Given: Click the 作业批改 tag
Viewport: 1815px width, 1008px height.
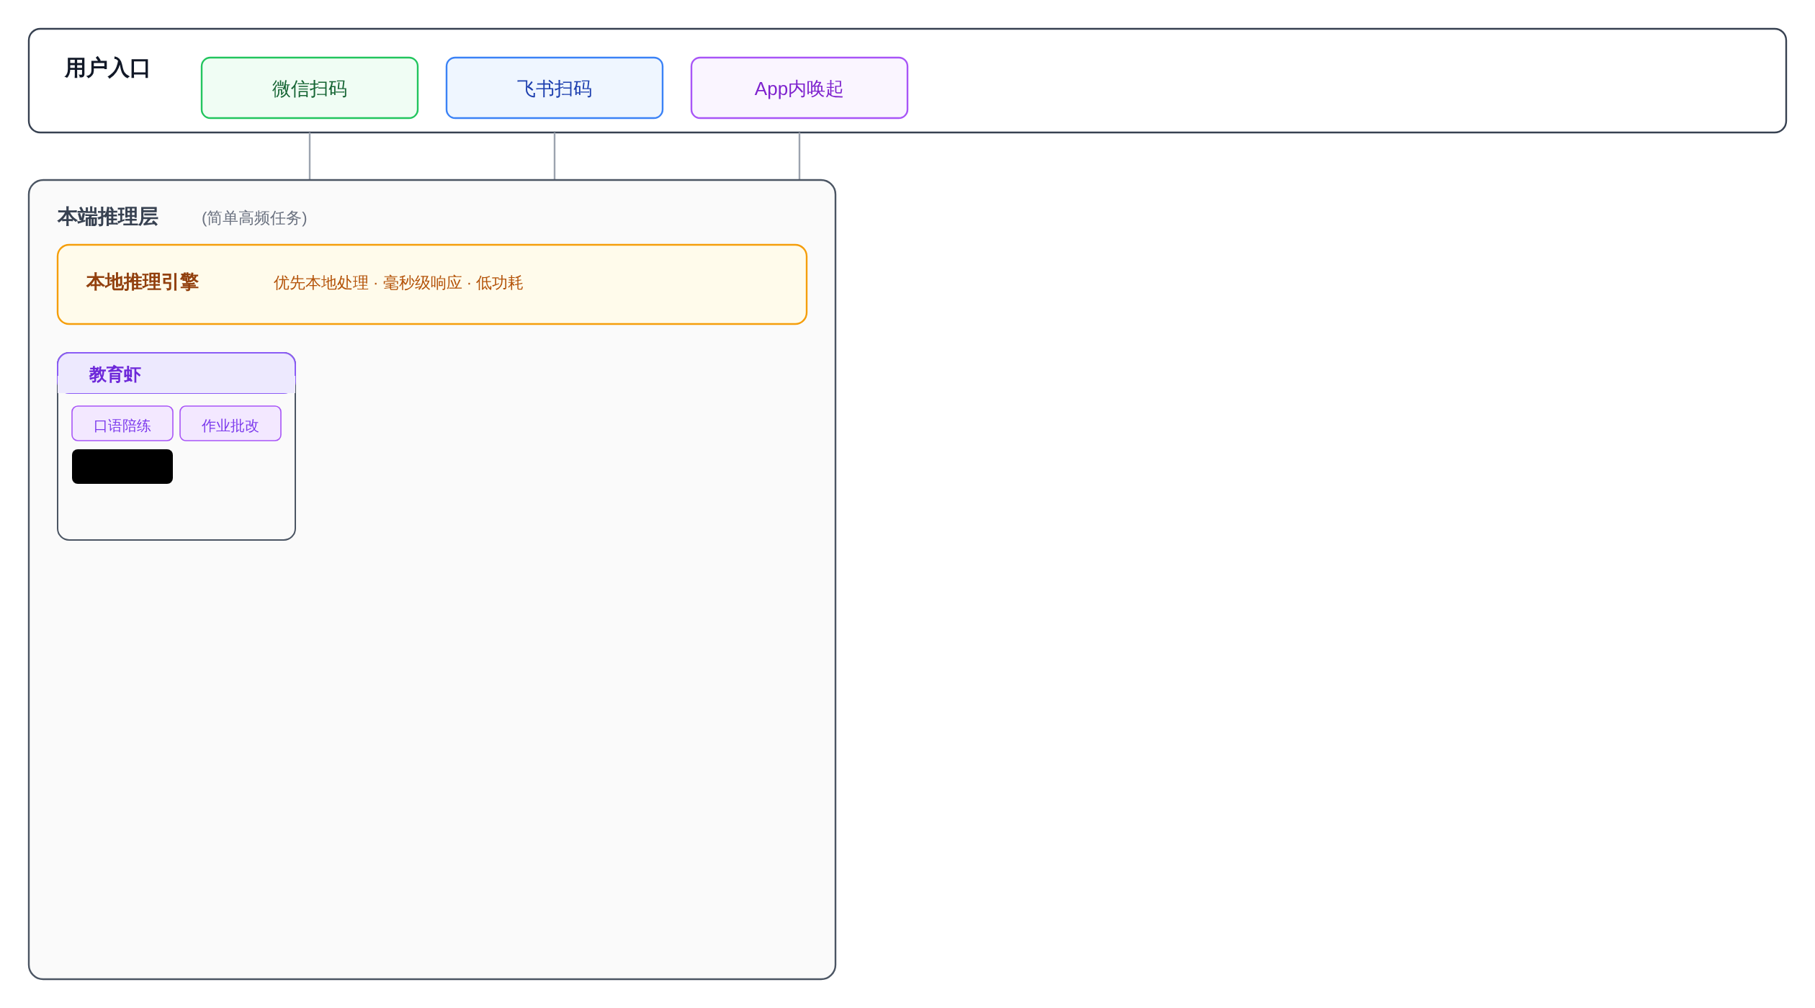Looking at the screenshot, I should pos(230,424).
